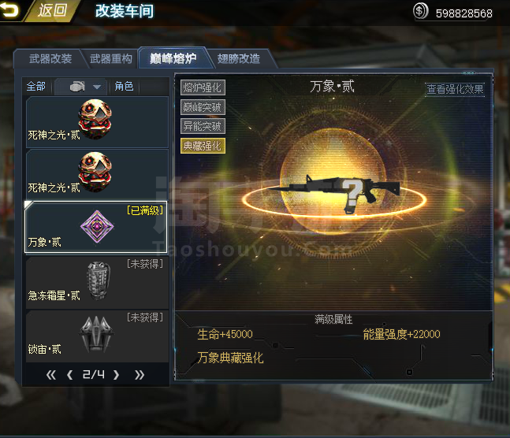Viewport: 510px width, 438px height.
Task: Click the 返回 back arrow icon
Action: point(9,9)
